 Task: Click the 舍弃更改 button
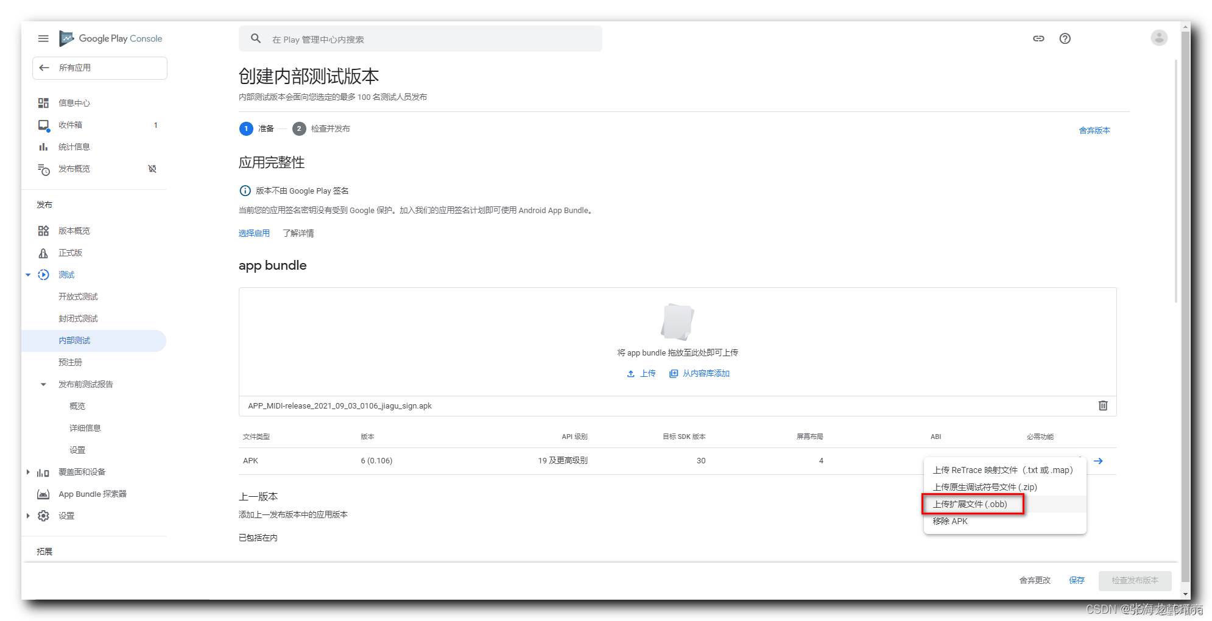(1035, 580)
